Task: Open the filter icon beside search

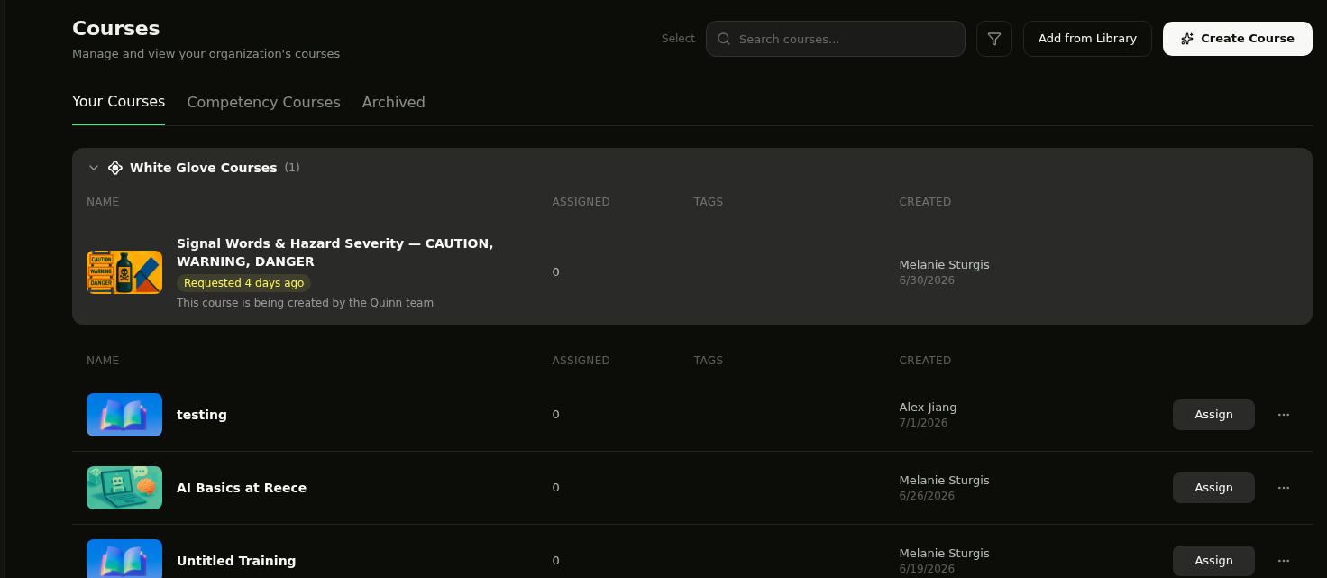Action: tap(994, 39)
